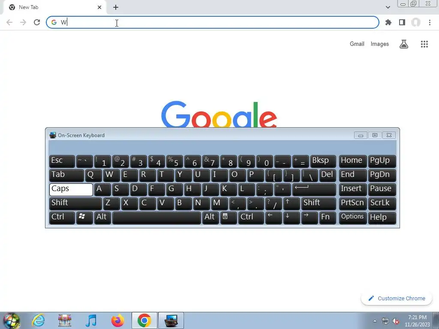The image size is (439, 329).
Task: Close the New Tab tab
Action: click(99, 7)
